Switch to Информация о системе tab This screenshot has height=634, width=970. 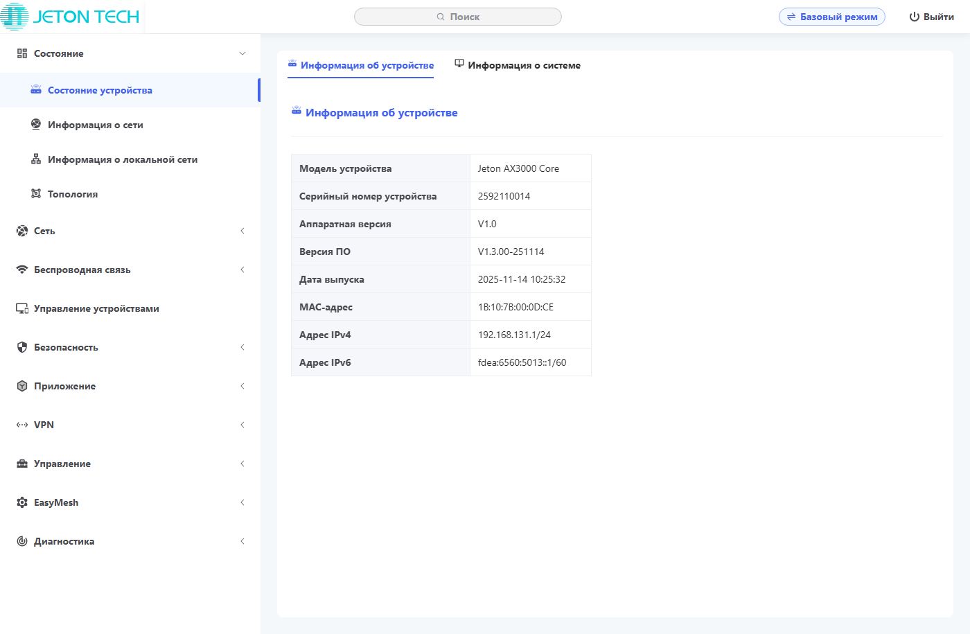point(518,65)
